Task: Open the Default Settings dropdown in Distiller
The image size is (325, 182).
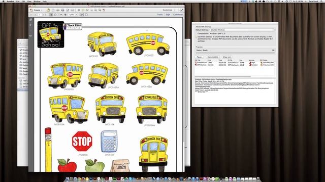Action: pos(242,30)
